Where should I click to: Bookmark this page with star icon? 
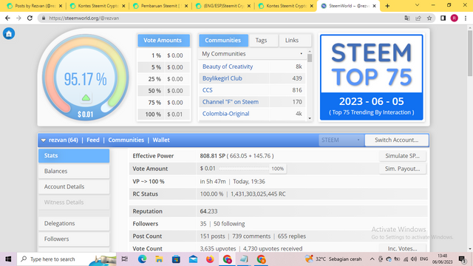(x=429, y=18)
